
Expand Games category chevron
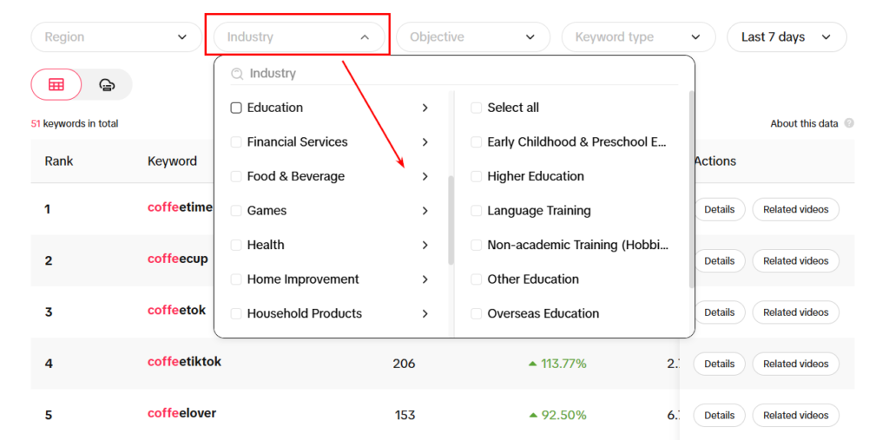[425, 211]
